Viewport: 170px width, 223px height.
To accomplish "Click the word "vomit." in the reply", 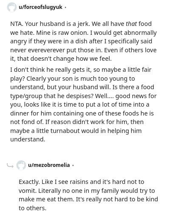I will pyautogui.click(x=28, y=191).
